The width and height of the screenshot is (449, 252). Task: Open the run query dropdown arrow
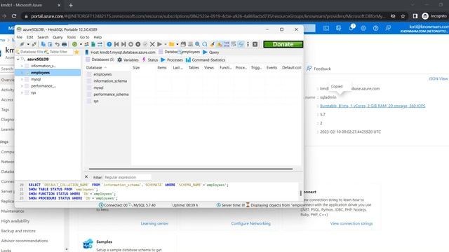click(x=166, y=44)
